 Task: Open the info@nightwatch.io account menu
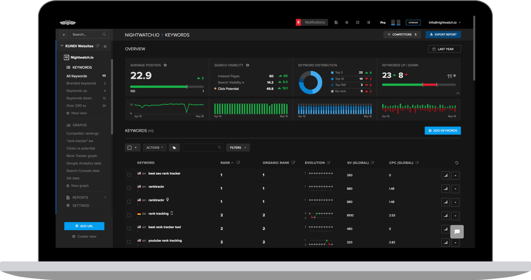click(x=445, y=23)
